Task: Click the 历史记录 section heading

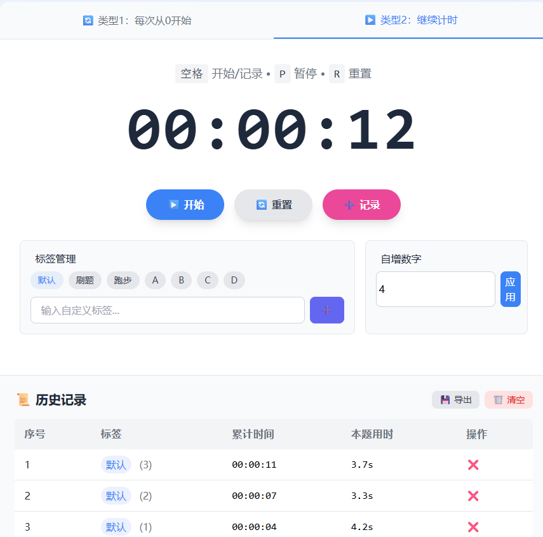Action: click(x=60, y=400)
